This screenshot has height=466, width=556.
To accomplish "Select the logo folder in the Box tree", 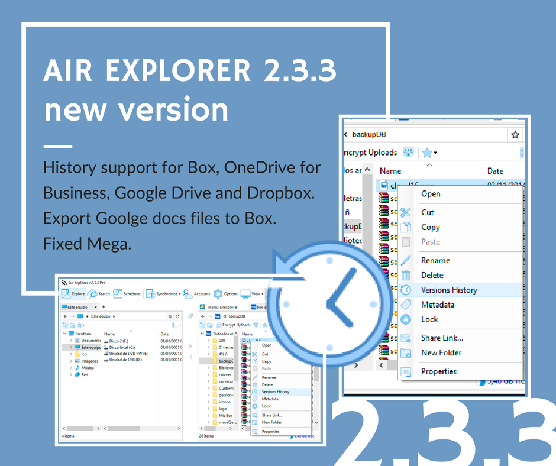I will 220,409.
